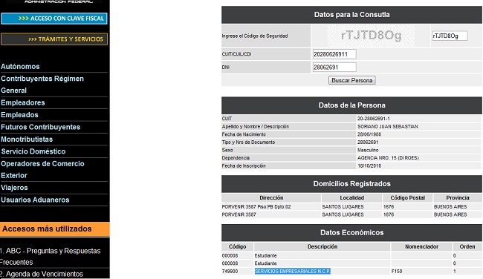
Task: Open Operadores de Comercio Exterior
Action: (x=42, y=169)
